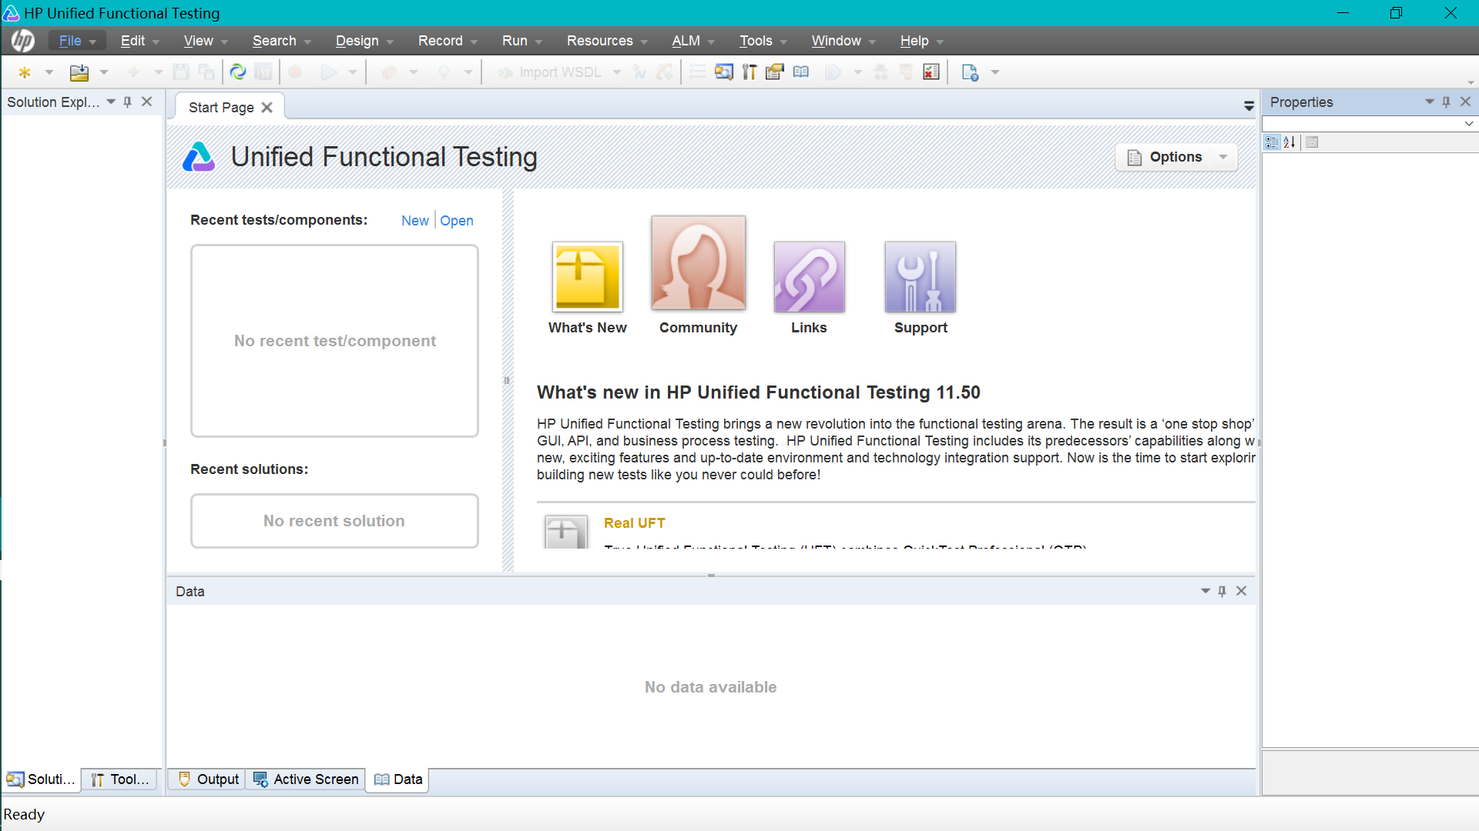Click the checklist with red X toolbar icon
The height and width of the screenshot is (831, 1479).
pos(931,72)
